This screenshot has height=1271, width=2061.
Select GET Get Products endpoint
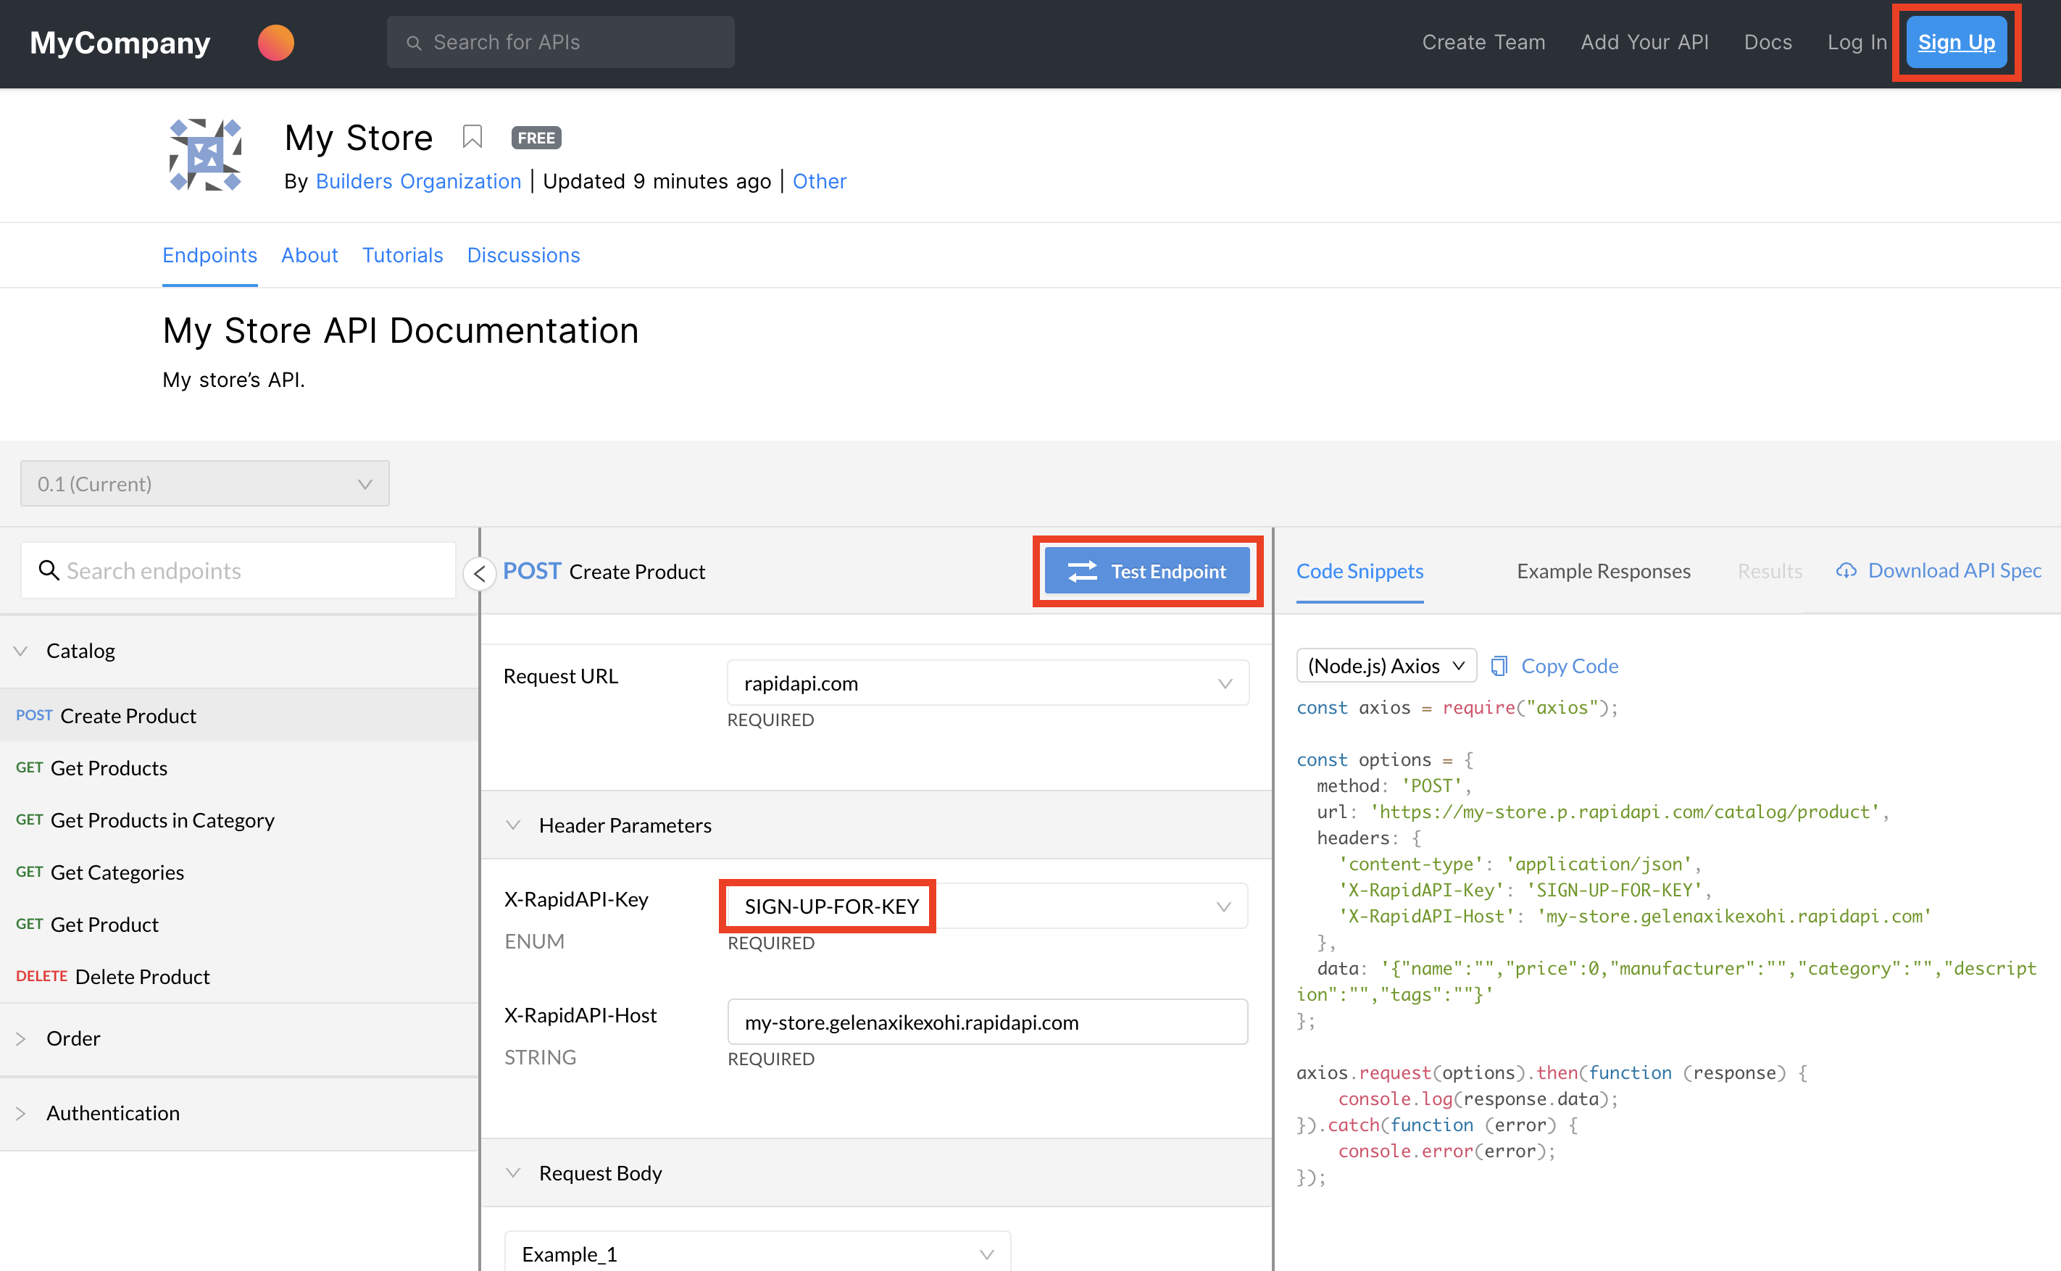[240, 767]
